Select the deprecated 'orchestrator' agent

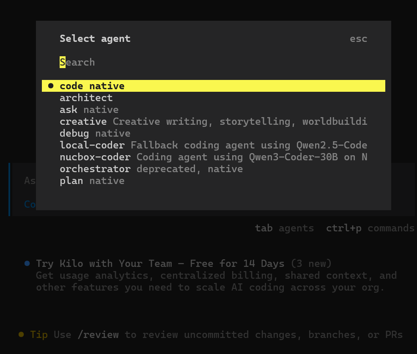pos(95,169)
